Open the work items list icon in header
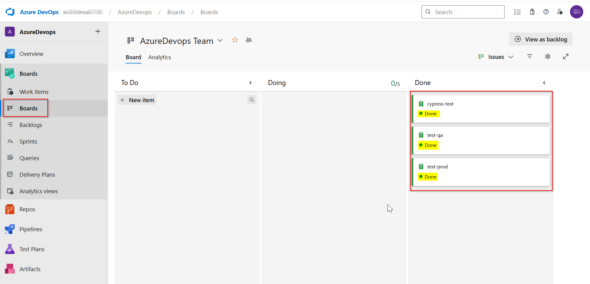Image resolution: width=590 pixels, height=284 pixels. 517,12
